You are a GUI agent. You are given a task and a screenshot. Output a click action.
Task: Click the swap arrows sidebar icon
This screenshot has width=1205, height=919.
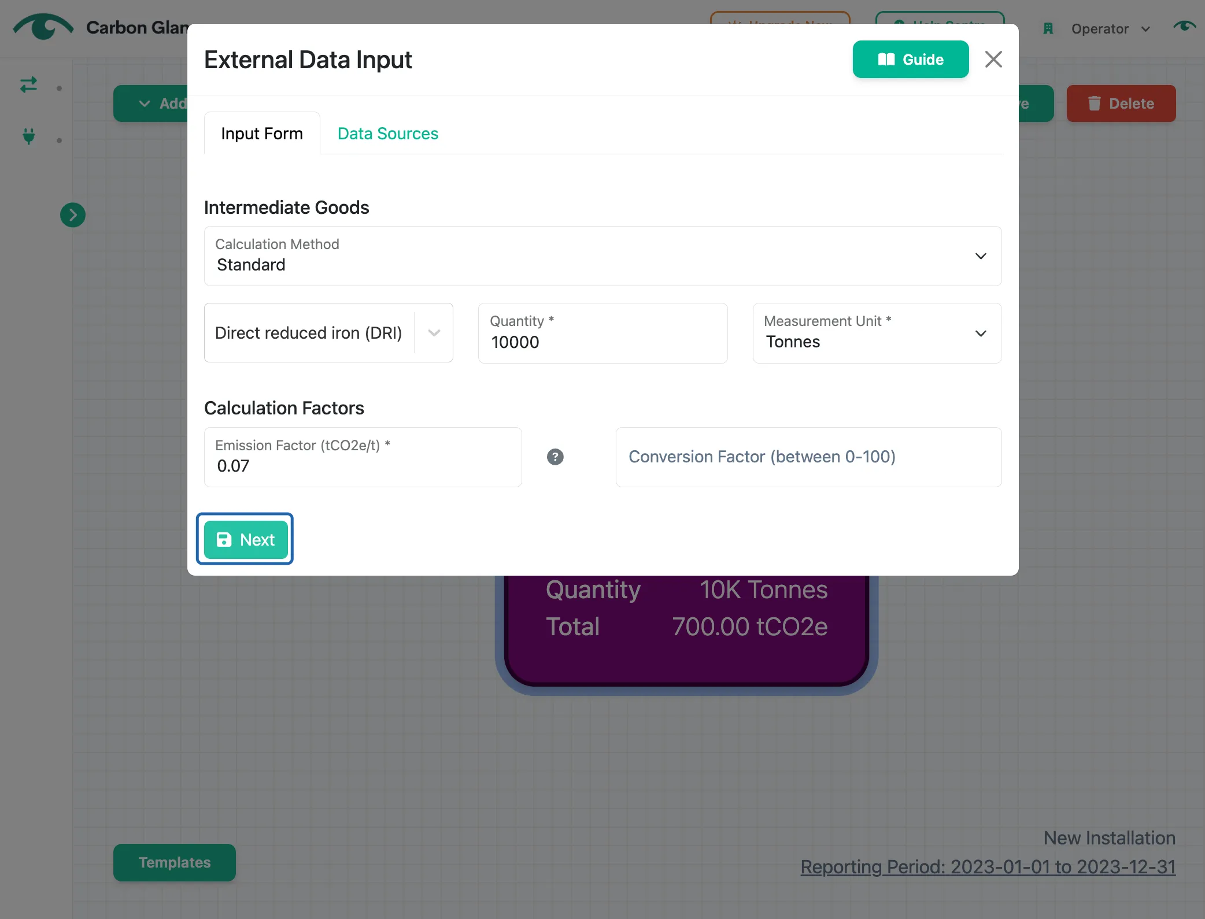tap(28, 86)
